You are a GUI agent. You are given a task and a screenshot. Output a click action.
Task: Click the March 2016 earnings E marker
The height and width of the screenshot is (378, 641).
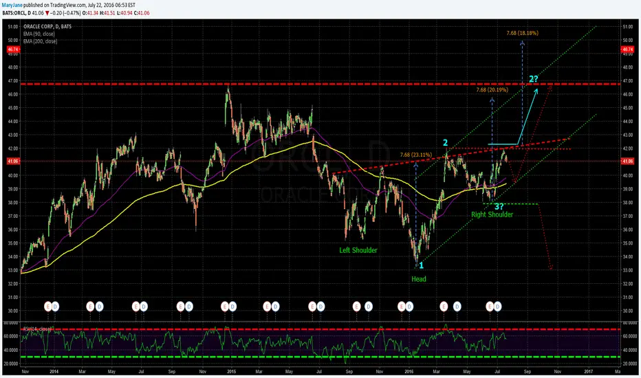tap(444, 306)
